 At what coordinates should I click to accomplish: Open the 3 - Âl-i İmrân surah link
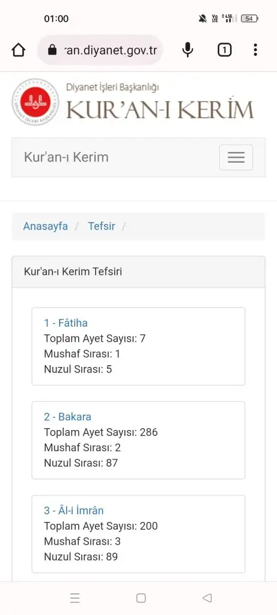74,510
